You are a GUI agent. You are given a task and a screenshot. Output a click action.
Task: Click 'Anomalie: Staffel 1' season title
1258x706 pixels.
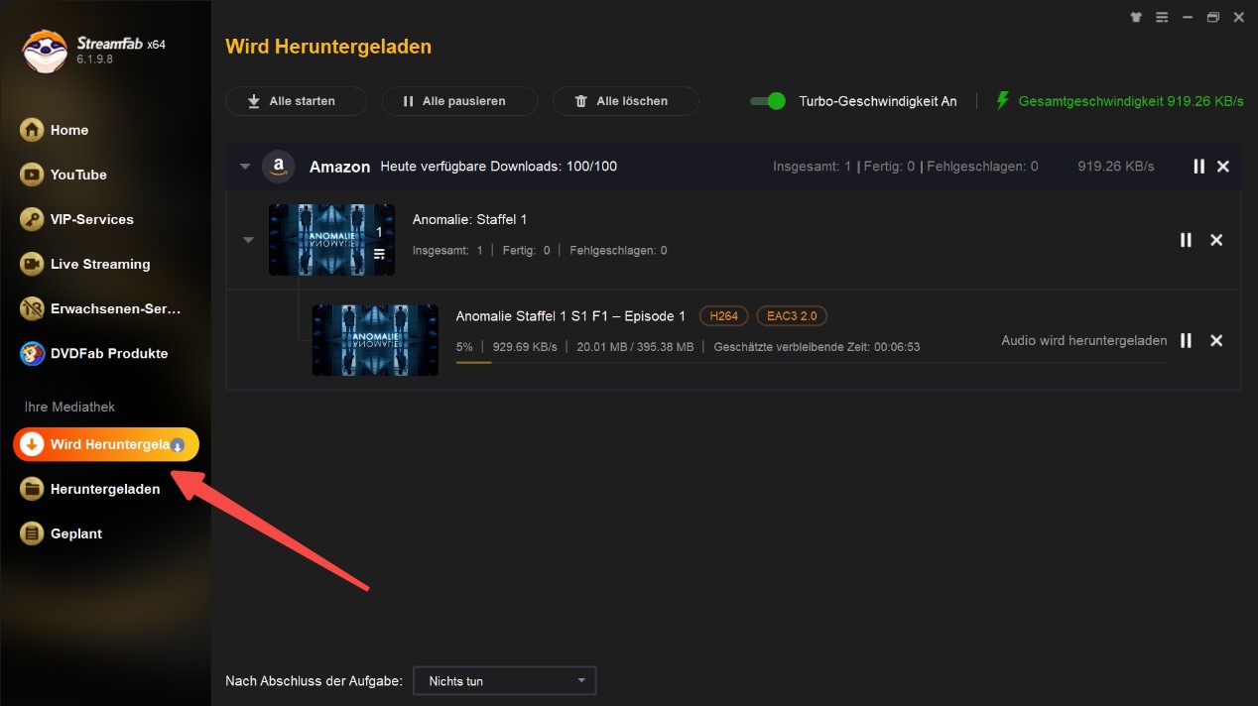[469, 219]
